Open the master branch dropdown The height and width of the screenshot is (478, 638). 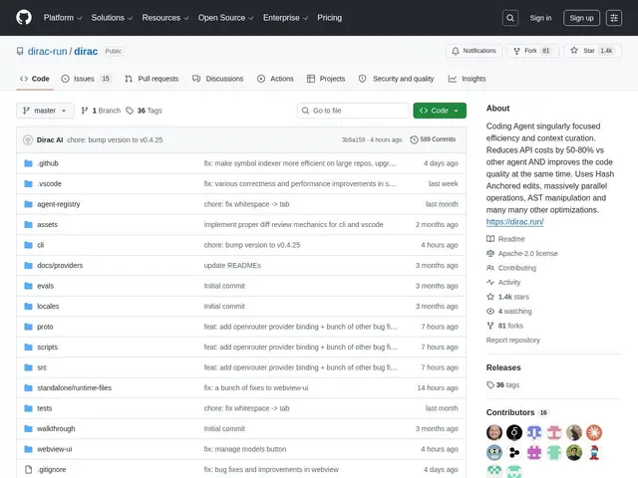[x=45, y=111]
